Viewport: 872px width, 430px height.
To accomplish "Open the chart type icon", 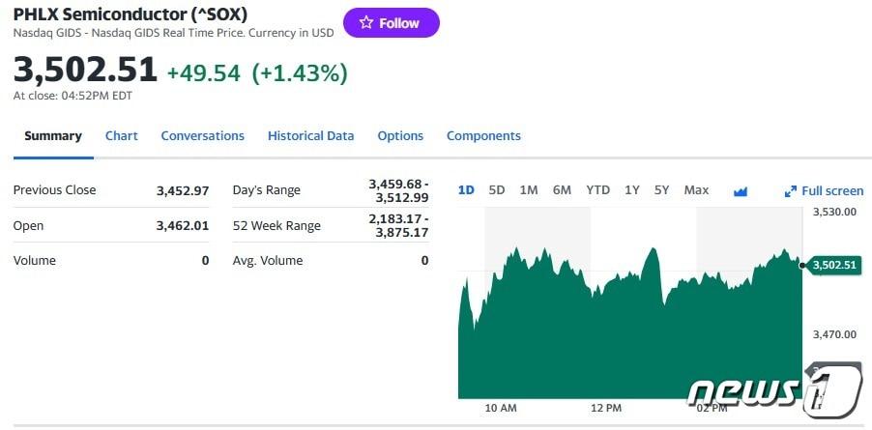I will (741, 191).
